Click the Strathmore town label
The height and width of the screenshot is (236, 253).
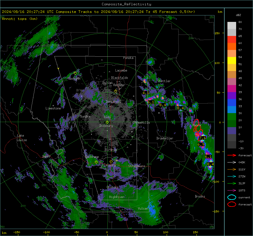click(x=137, y=166)
